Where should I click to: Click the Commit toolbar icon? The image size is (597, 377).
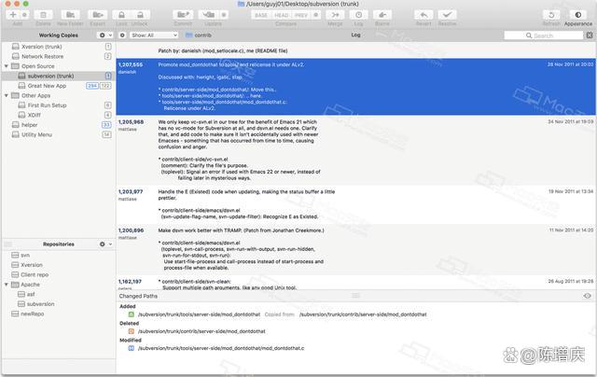[x=184, y=15]
